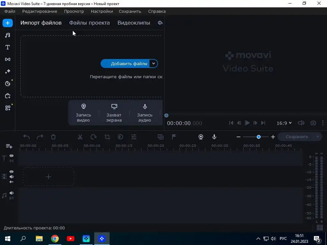Switch to Файлы проекта tab
The width and height of the screenshot is (327, 245).
[89, 23]
